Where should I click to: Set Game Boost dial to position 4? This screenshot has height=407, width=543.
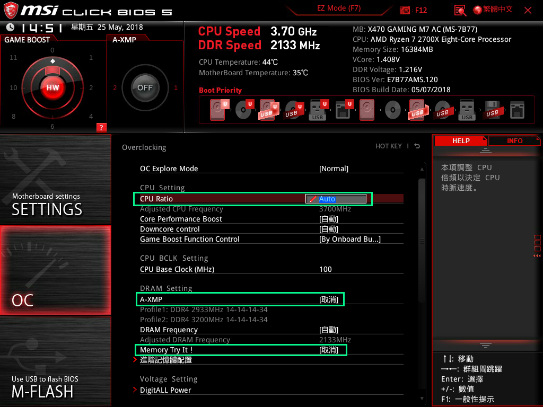click(x=91, y=116)
